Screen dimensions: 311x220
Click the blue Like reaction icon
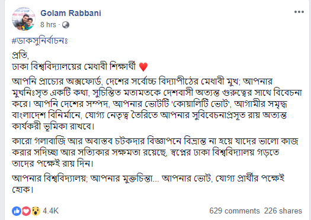point(17,211)
